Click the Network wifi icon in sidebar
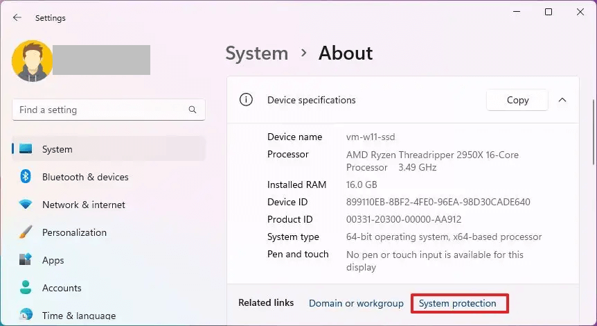The height and width of the screenshot is (326, 597). [x=26, y=205]
